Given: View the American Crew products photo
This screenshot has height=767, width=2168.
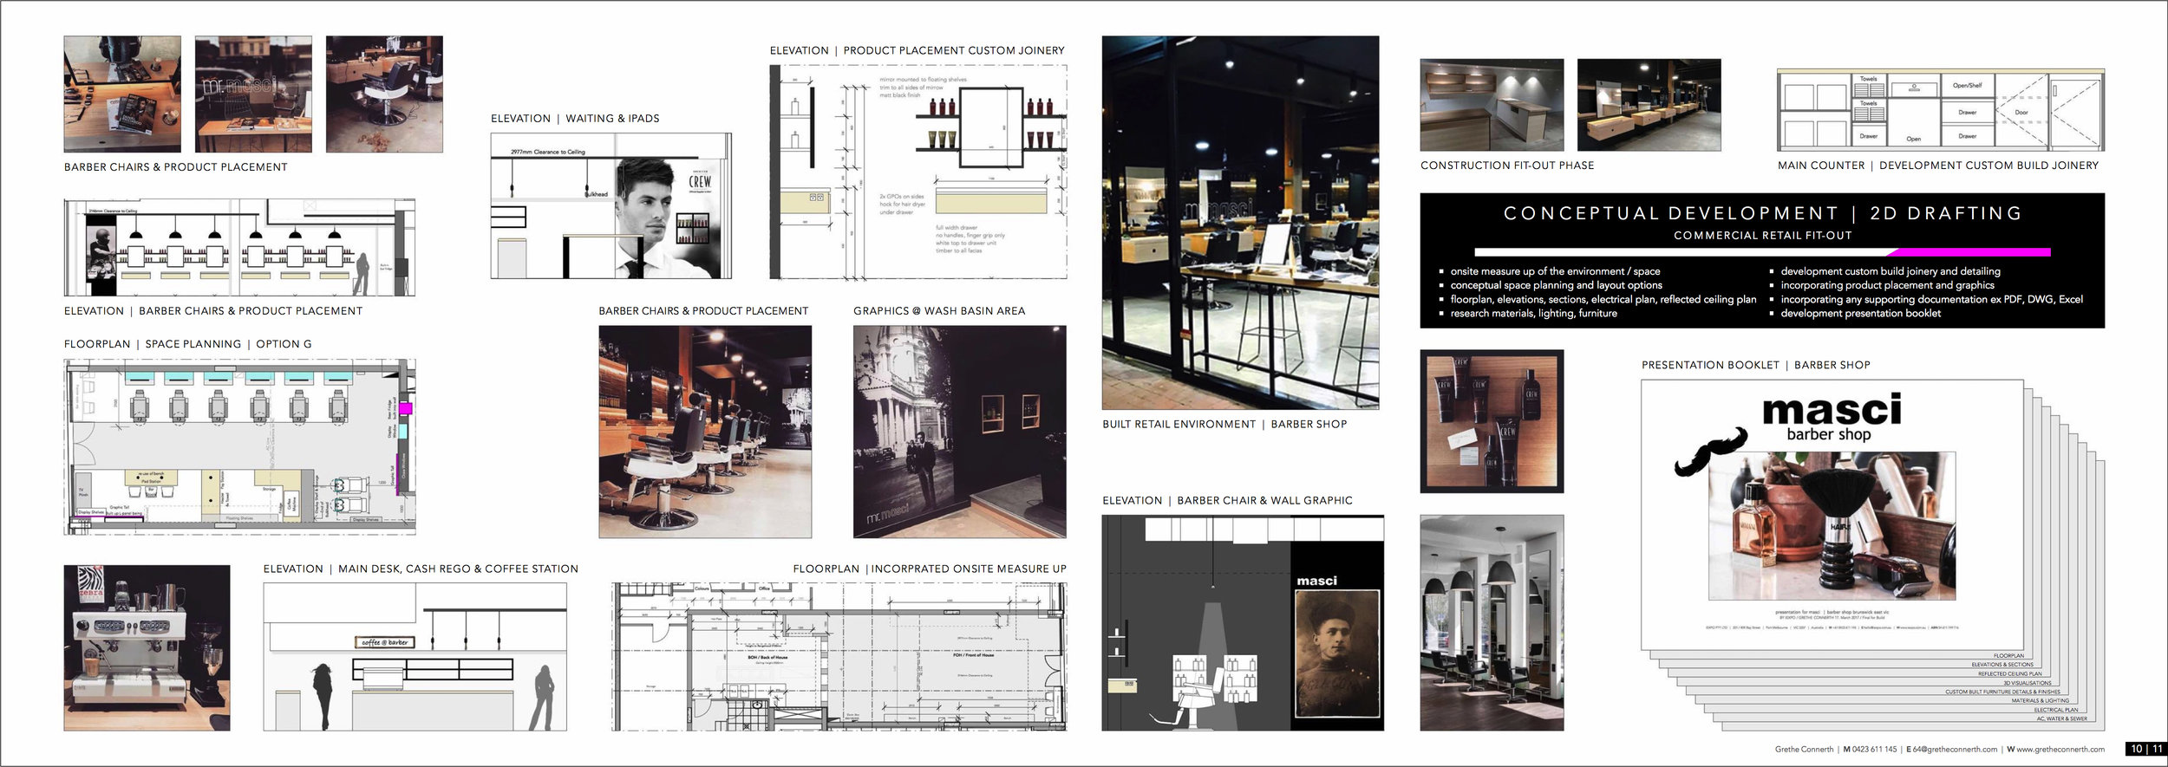Looking at the screenshot, I should (x=1492, y=421).
